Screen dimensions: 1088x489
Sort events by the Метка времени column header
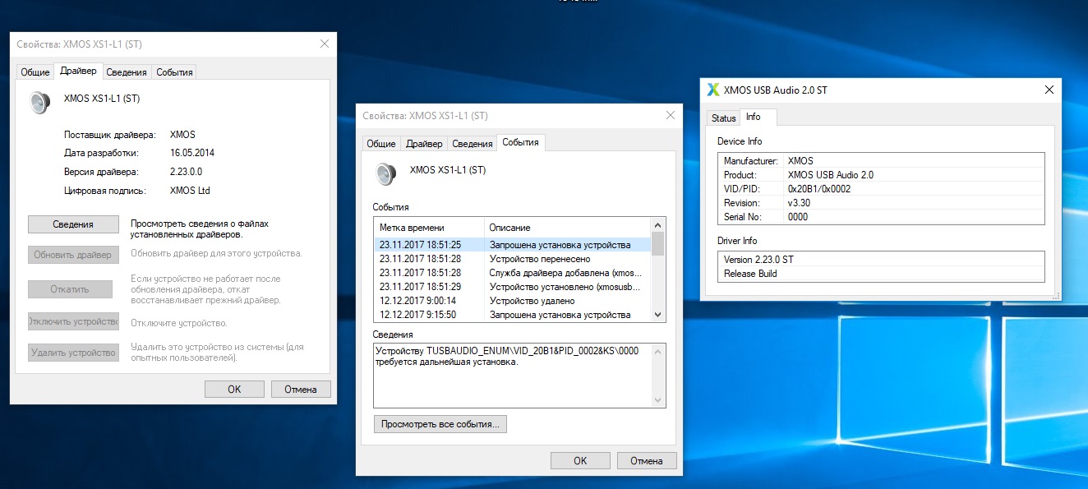[x=429, y=227]
